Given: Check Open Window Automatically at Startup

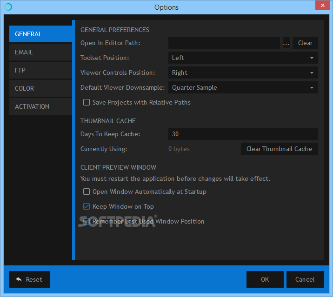Looking at the screenshot, I should [x=87, y=191].
